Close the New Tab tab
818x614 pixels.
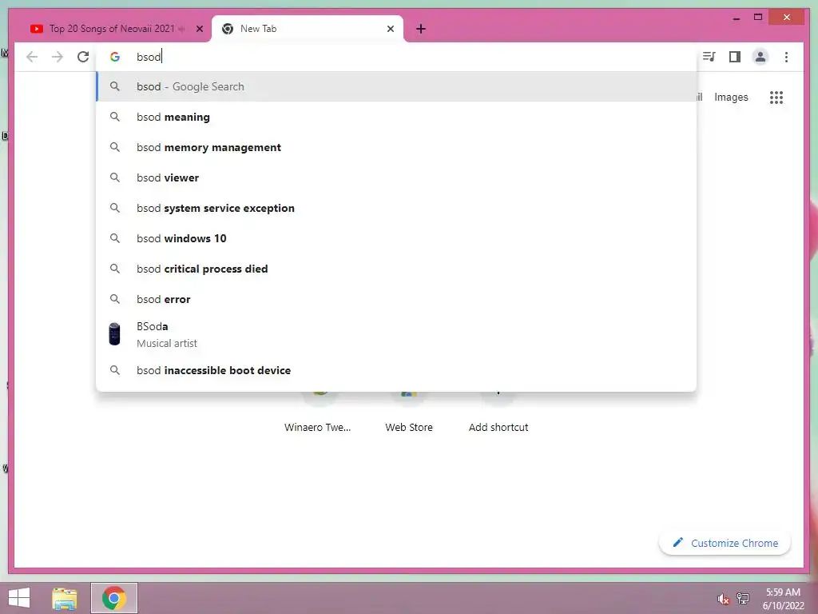pos(390,29)
